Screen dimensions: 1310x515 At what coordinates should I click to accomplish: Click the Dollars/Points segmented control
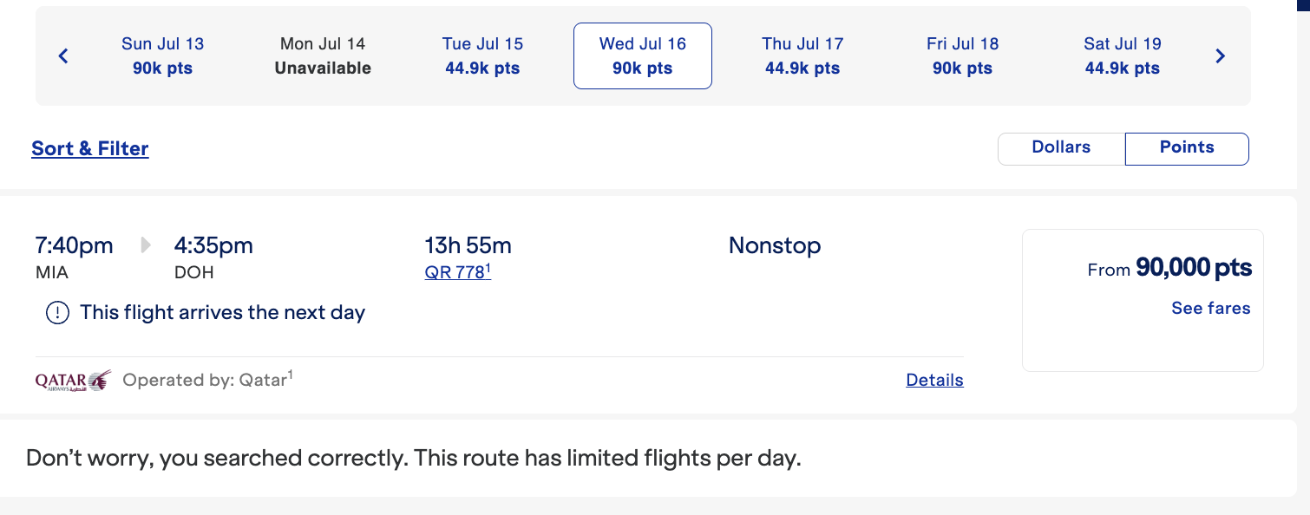1123,148
